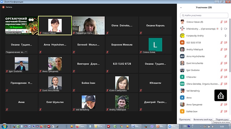Select the Боровик Микола video tile

(x=122, y=45)
